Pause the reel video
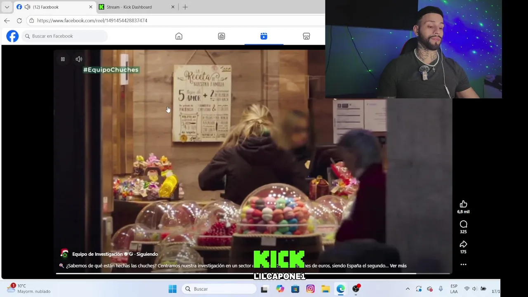 coord(63,59)
